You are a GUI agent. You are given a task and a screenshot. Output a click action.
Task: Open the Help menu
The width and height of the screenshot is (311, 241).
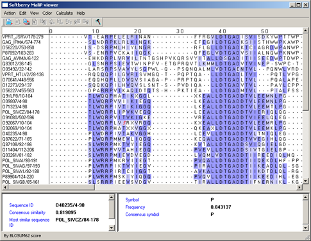[81, 13]
